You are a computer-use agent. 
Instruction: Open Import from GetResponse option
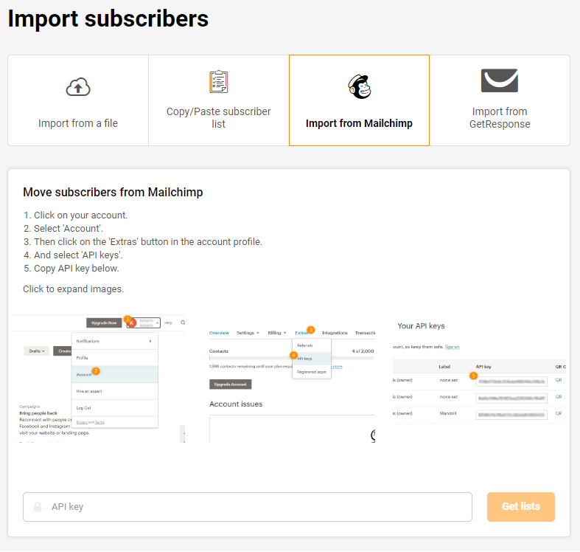500,100
